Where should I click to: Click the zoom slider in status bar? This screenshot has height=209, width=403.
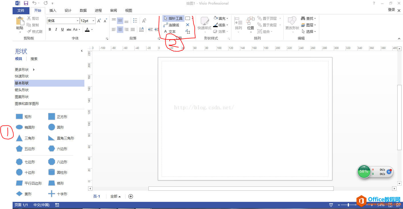click(348, 205)
